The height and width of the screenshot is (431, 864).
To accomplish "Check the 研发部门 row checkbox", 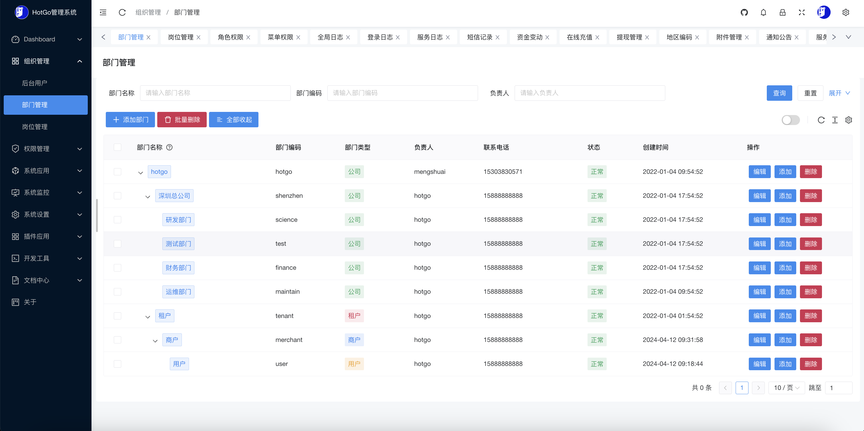I will [118, 220].
